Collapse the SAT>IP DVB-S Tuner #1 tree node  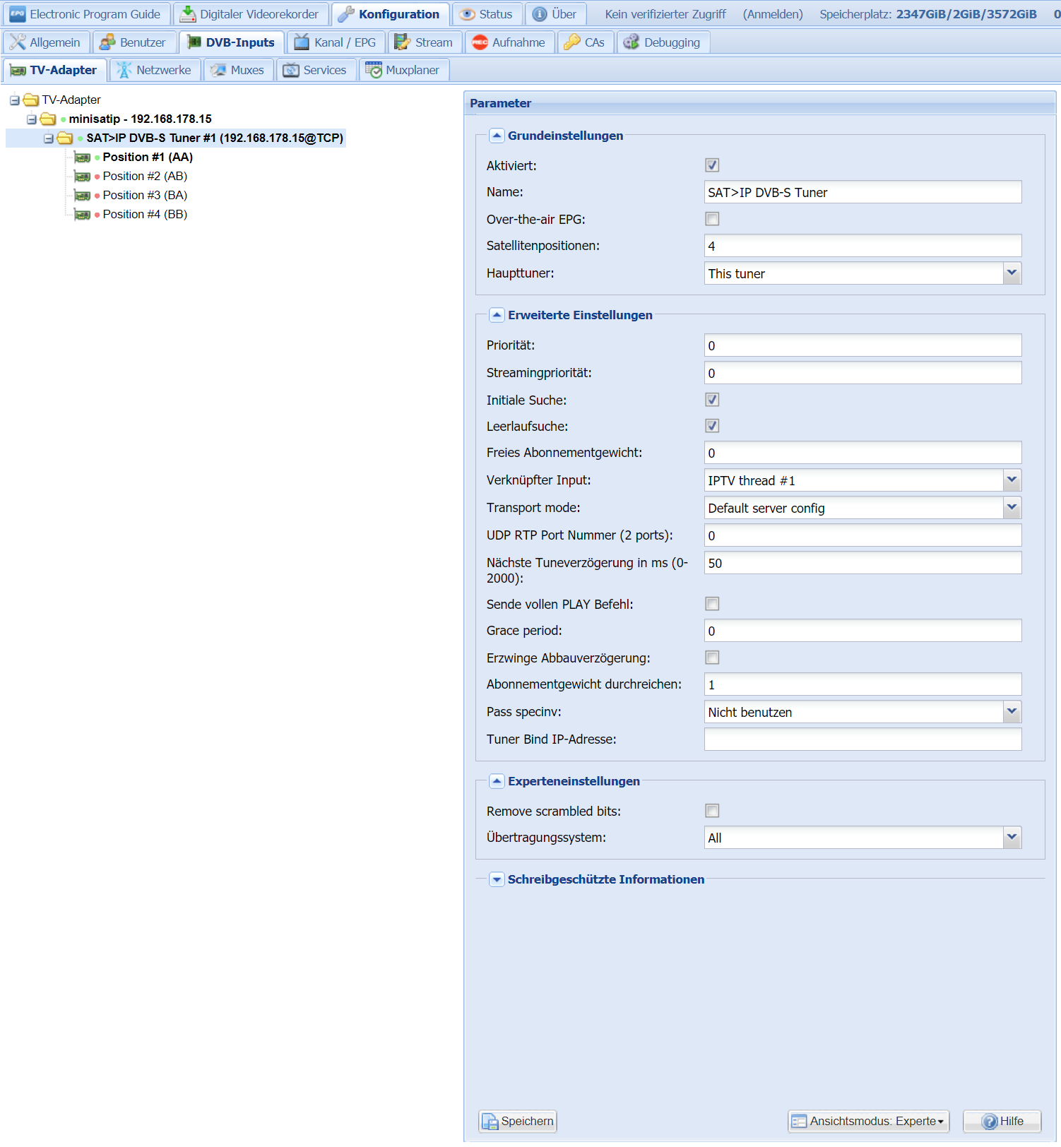tap(49, 138)
